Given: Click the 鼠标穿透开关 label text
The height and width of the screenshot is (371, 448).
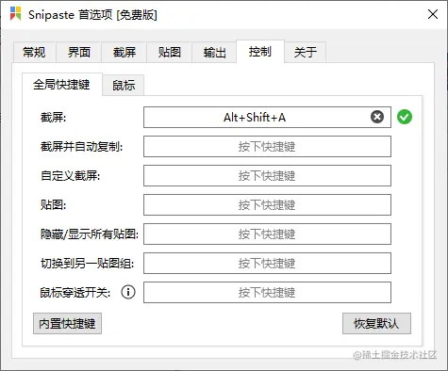Looking at the screenshot, I should click(75, 293).
